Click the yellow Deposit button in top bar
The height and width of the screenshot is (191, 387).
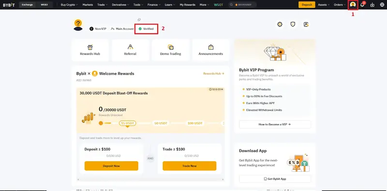(x=307, y=5)
